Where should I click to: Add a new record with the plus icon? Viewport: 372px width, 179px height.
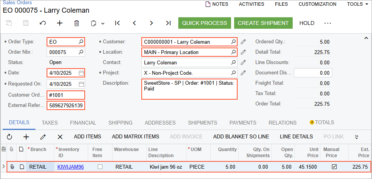point(60,23)
